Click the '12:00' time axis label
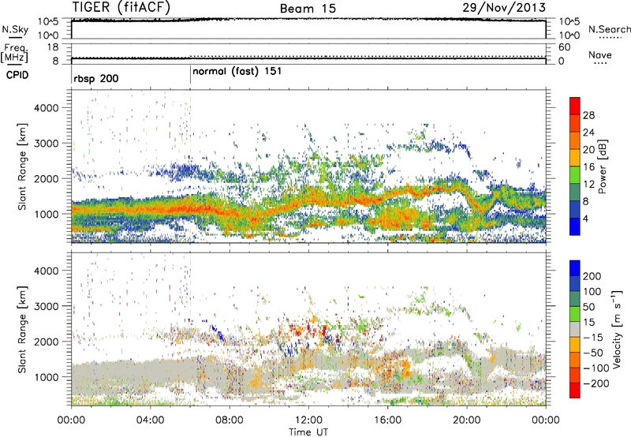The image size is (631, 437). [x=308, y=420]
